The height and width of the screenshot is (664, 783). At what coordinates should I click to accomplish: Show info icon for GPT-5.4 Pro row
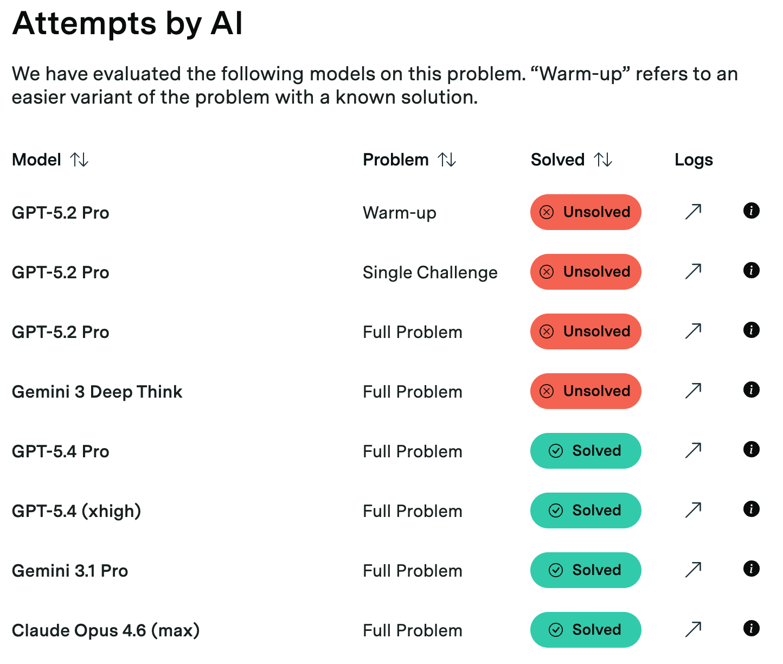[x=751, y=449]
